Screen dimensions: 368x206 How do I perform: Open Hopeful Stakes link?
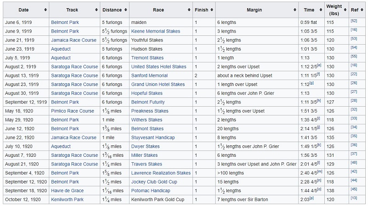pos(147,93)
